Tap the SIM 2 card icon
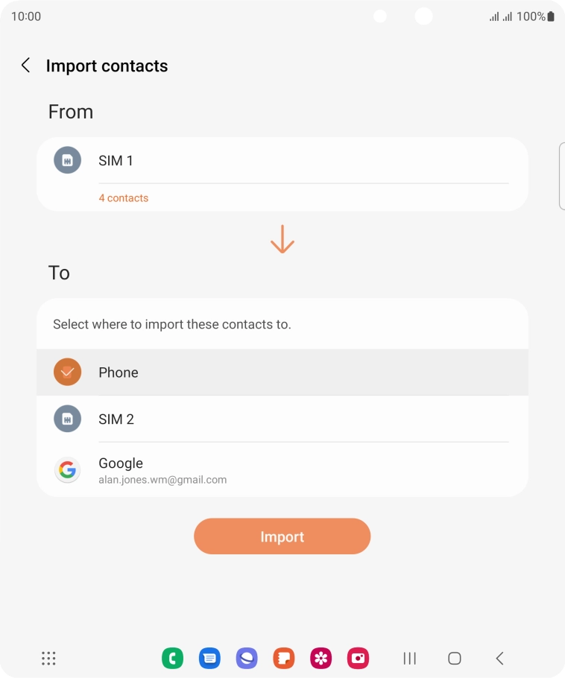The width and height of the screenshot is (565, 678). coord(67,419)
